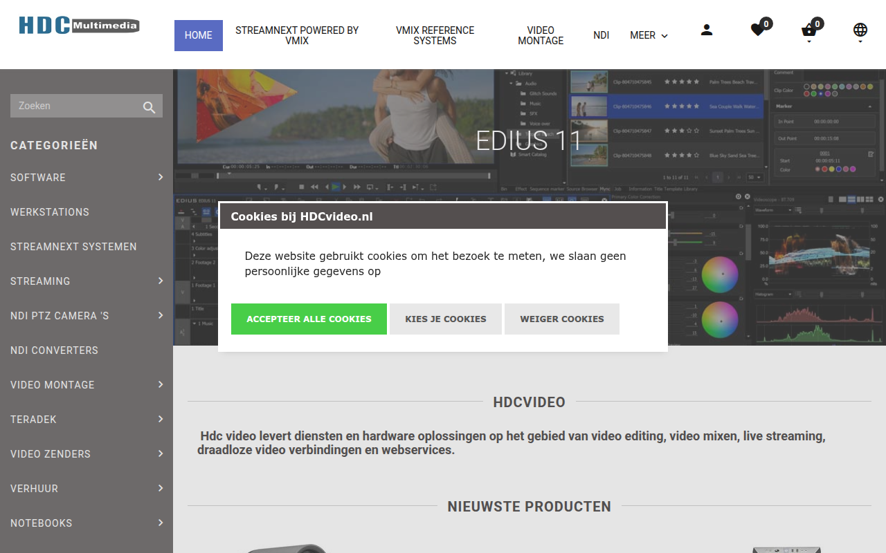The image size is (886, 553).
Task: Open vMix Reference Systems menu
Action: [x=435, y=35]
